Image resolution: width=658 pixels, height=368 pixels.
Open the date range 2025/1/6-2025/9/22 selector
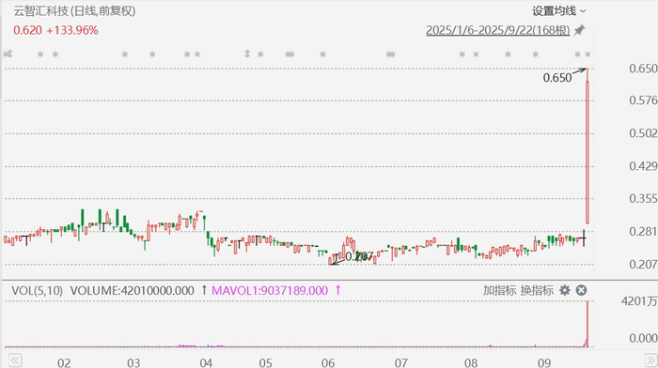(x=497, y=30)
